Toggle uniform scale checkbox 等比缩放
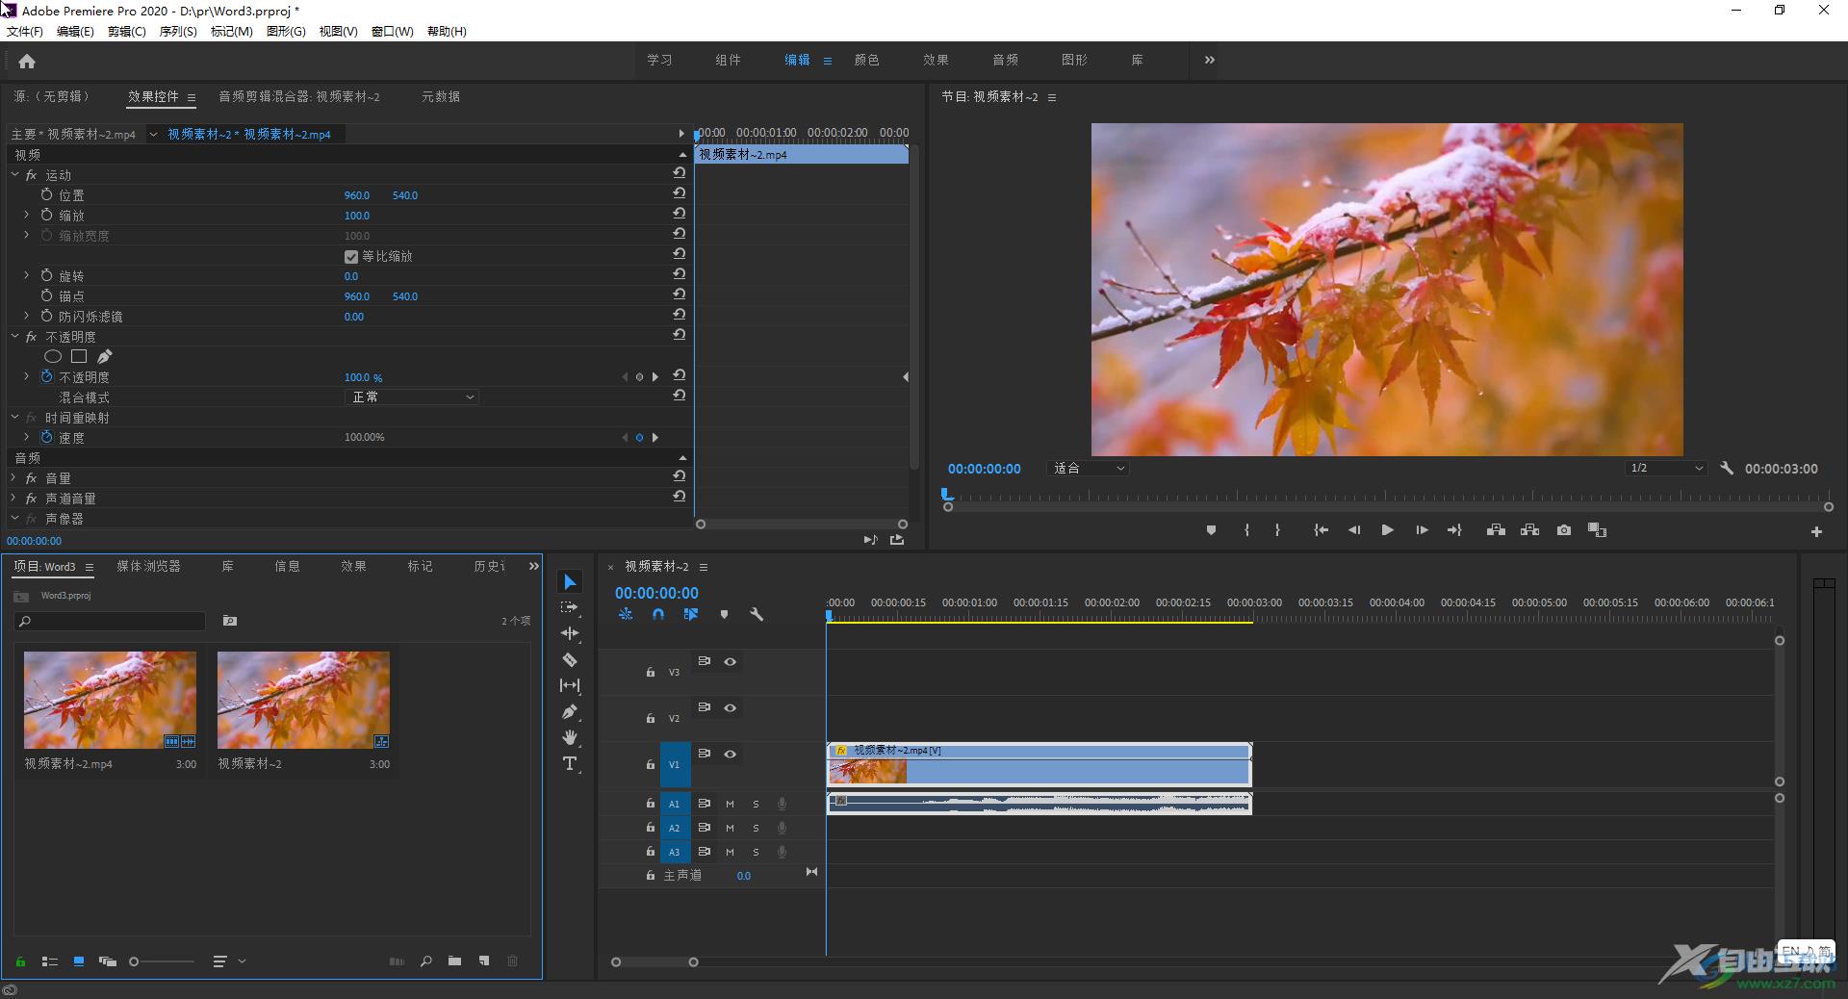 pos(351,257)
